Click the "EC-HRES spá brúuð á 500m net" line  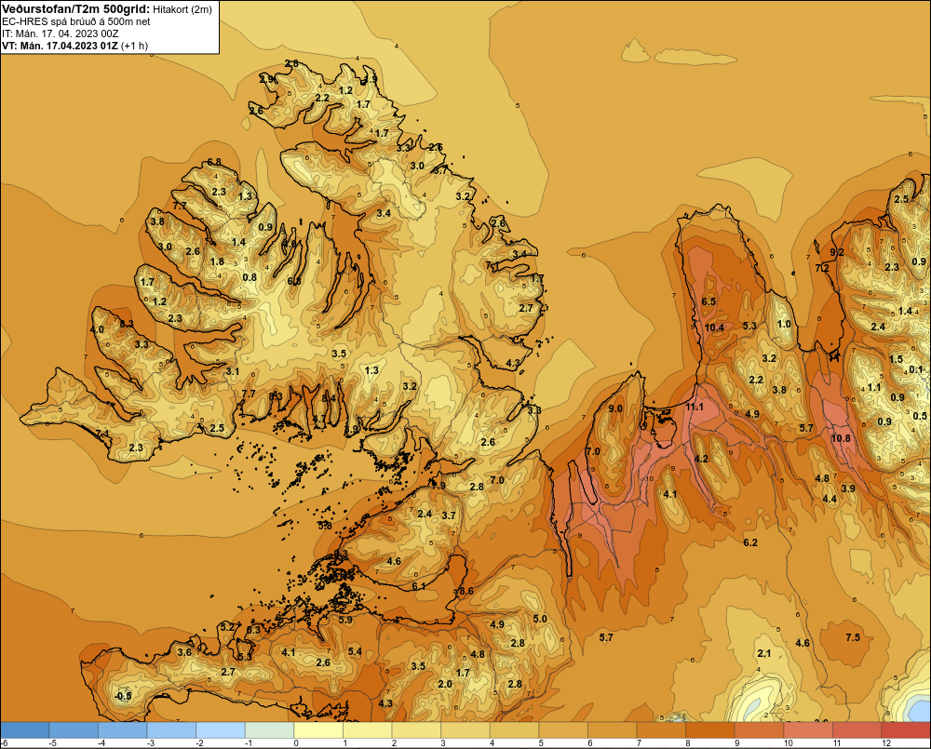(x=76, y=21)
